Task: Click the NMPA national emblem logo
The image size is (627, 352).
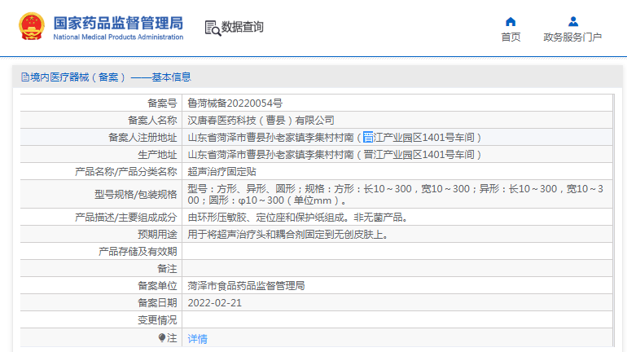Action: click(x=32, y=26)
